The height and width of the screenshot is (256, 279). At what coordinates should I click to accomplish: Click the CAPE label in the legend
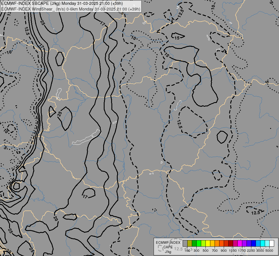tap(168, 247)
